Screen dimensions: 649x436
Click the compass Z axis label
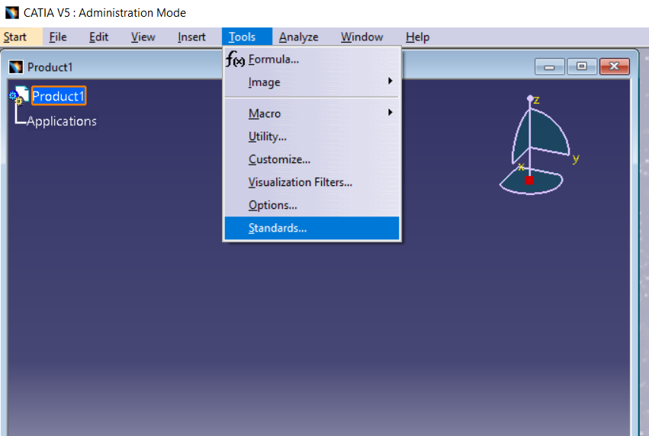537,100
